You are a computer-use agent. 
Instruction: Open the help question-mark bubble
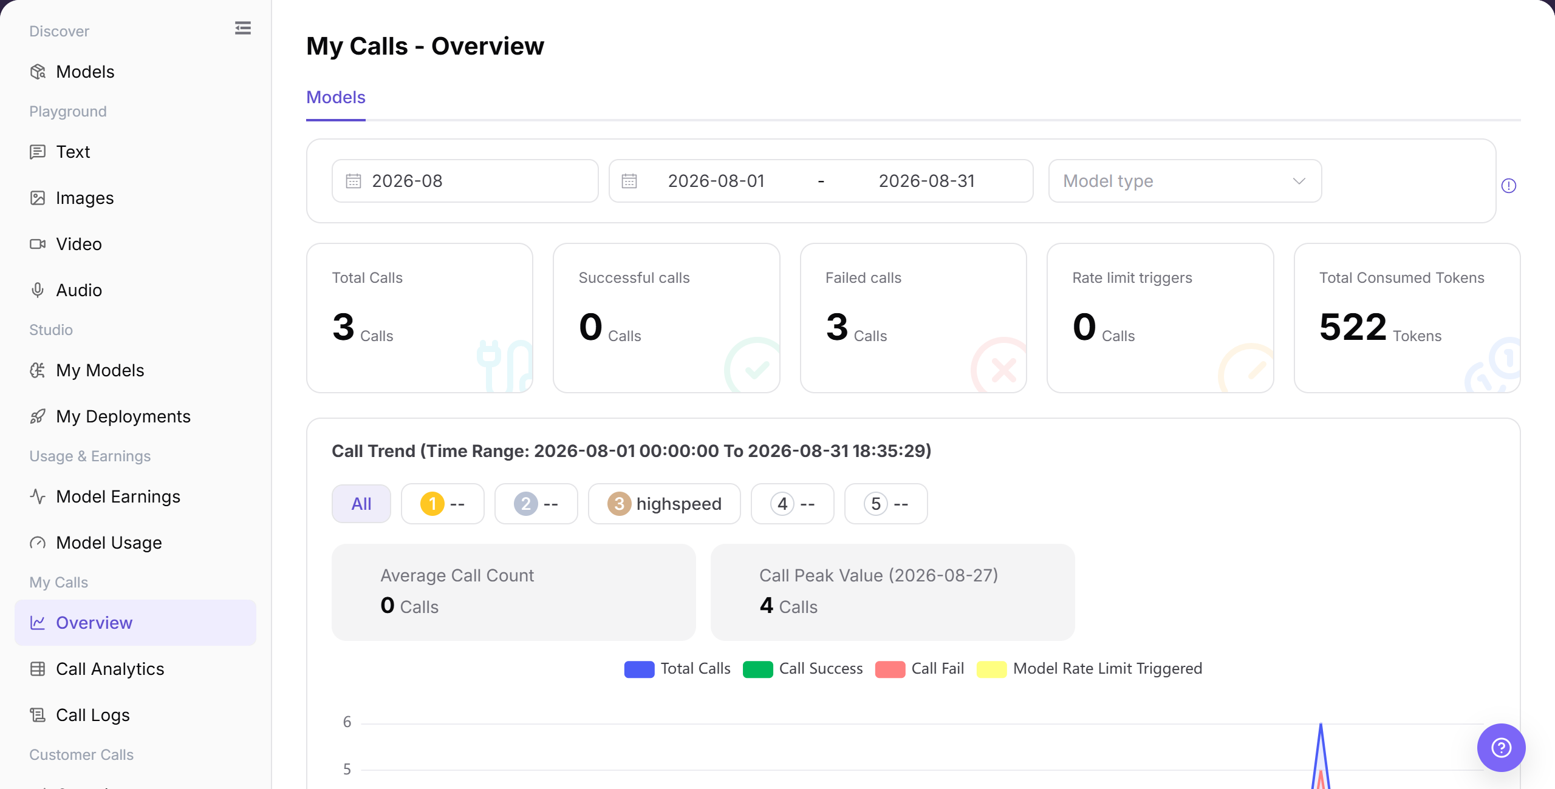pos(1502,748)
